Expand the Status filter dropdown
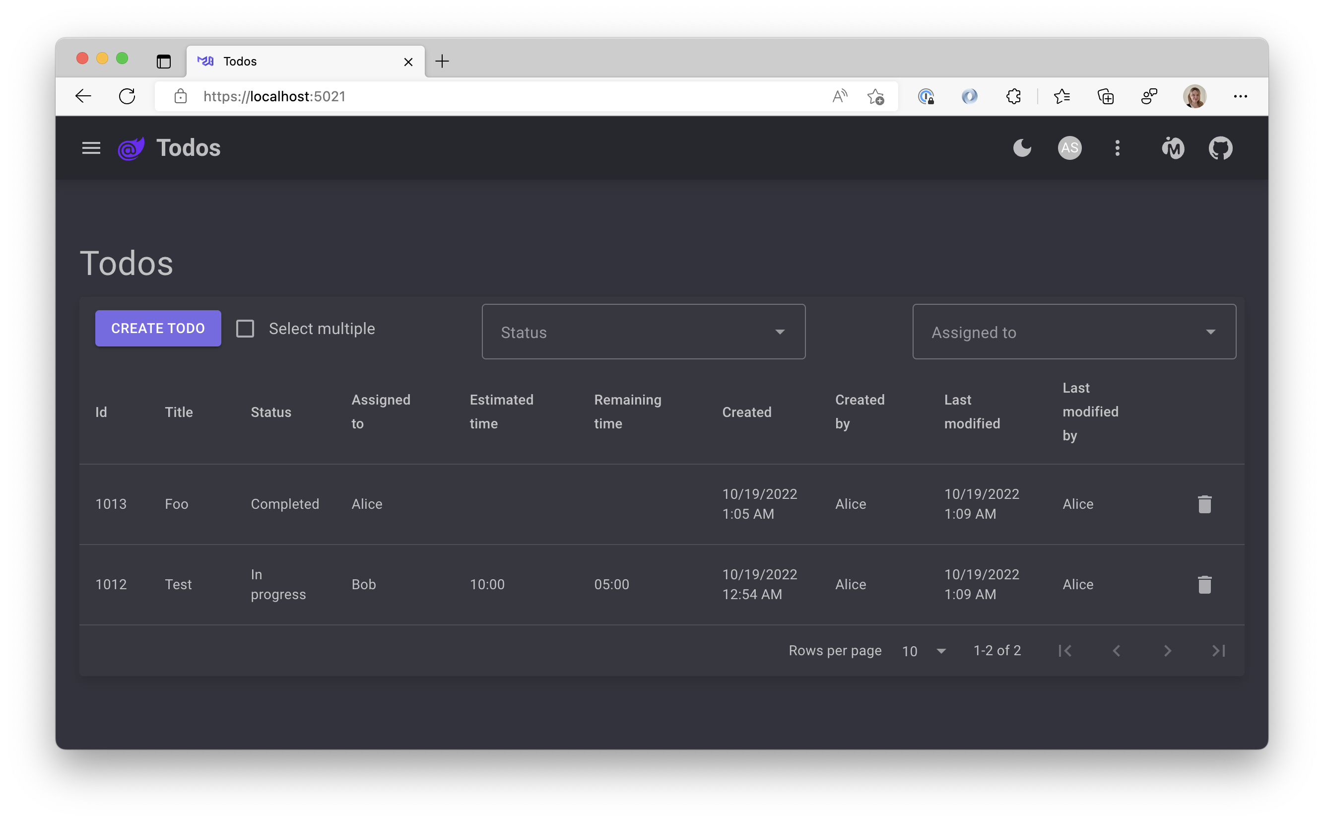1324x823 pixels. pyautogui.click(x=643, y=332)
